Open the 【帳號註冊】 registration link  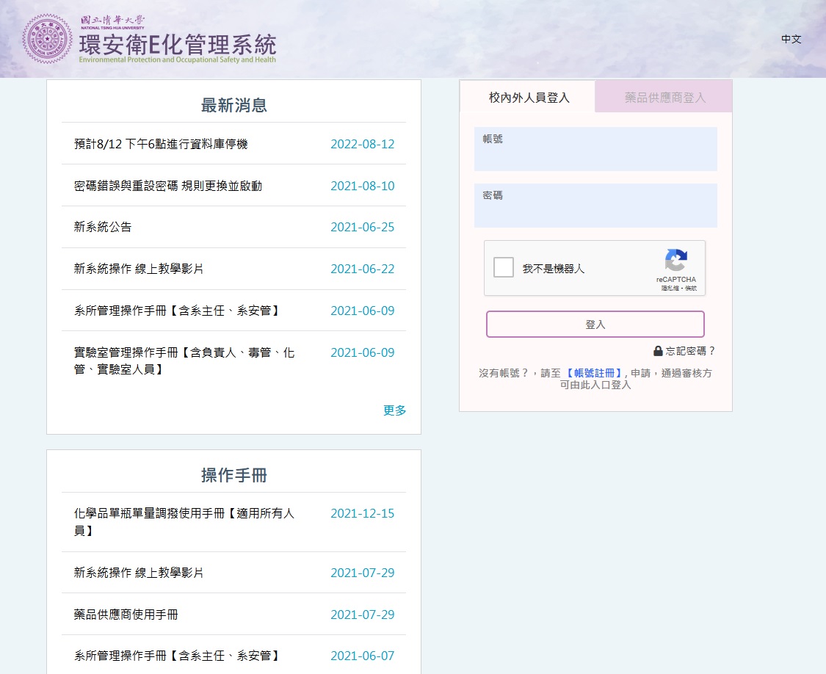[x=594, y=373]
